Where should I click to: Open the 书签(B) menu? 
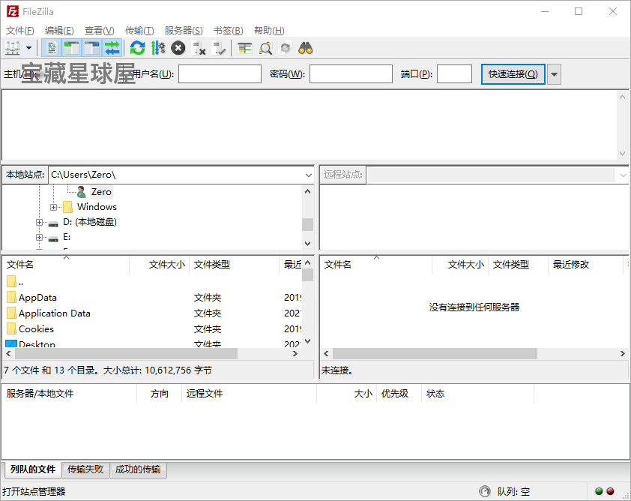pos(228,31)
